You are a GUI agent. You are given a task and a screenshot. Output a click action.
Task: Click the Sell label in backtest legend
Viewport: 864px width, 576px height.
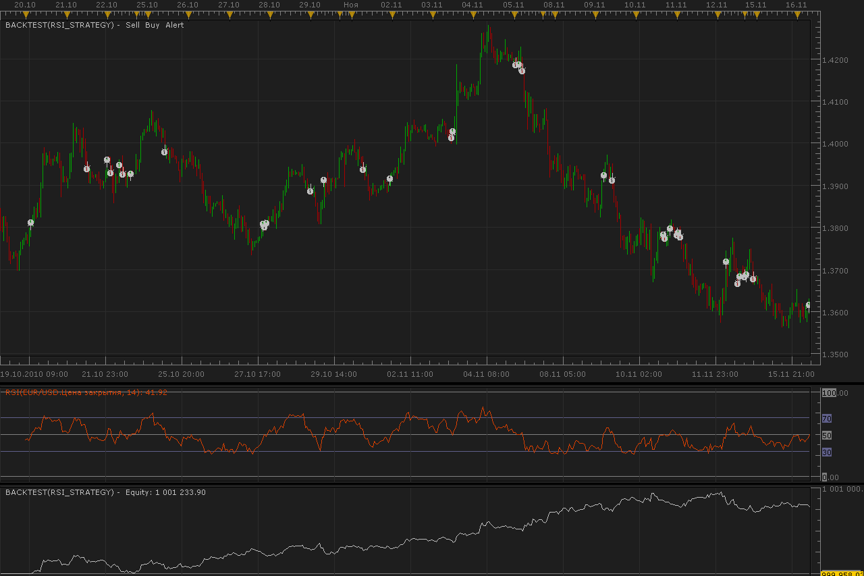[133, 25]
